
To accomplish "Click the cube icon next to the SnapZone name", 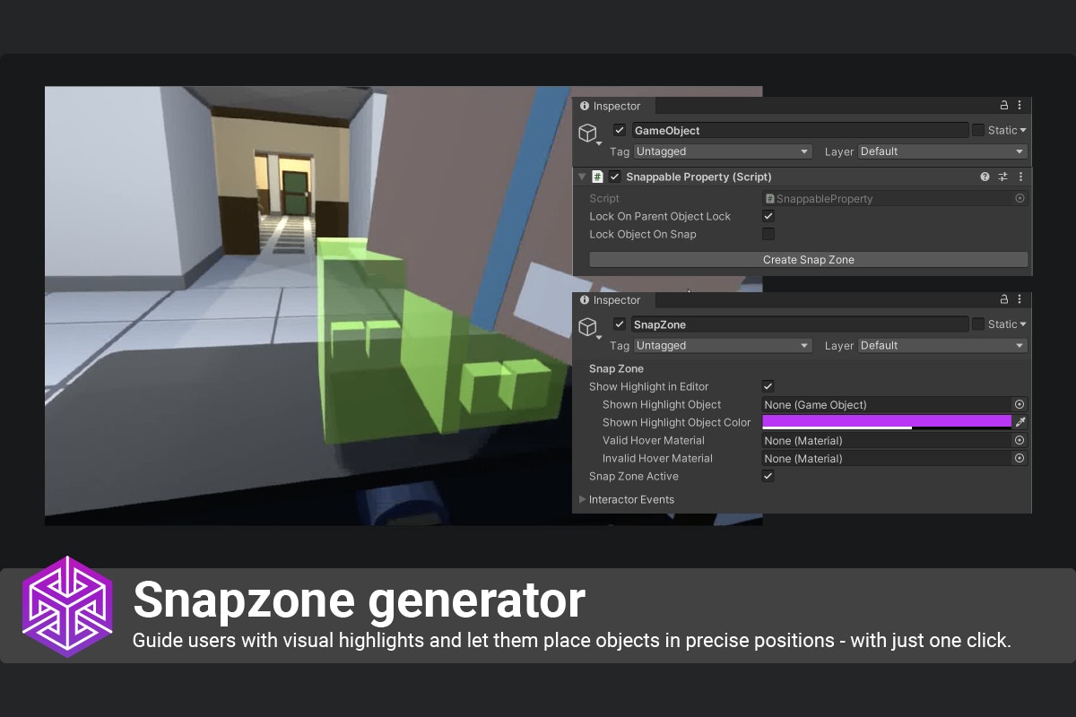I will [x=587, y=327].
